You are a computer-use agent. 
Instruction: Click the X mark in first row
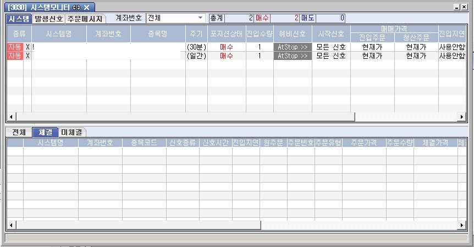click(27, 47)
